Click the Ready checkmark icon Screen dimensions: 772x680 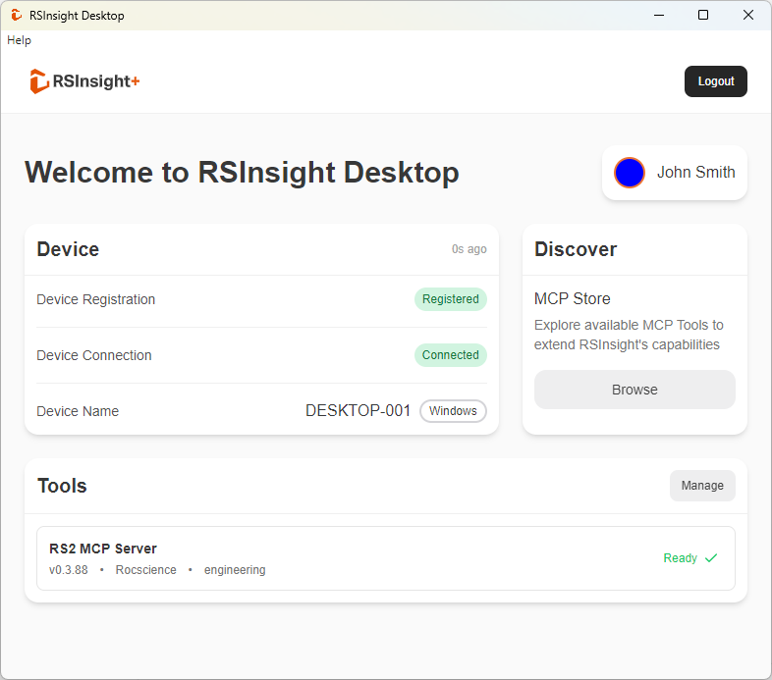coord(710,558)
